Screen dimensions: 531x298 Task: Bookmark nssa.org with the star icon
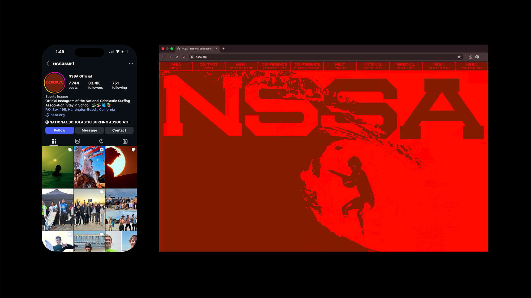(x=459, y=57)
